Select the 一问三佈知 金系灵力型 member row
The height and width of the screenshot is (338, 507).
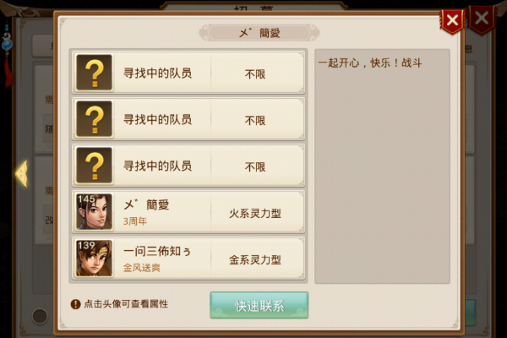tap(188, 258)
